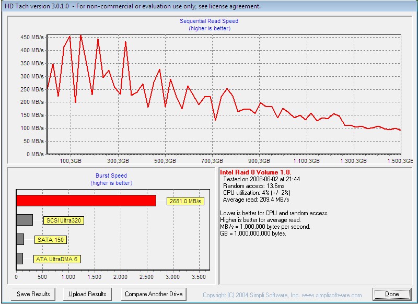The image size is (418, 304).
Task: Click the Burst Speed chart title
Action: (111, 176)
